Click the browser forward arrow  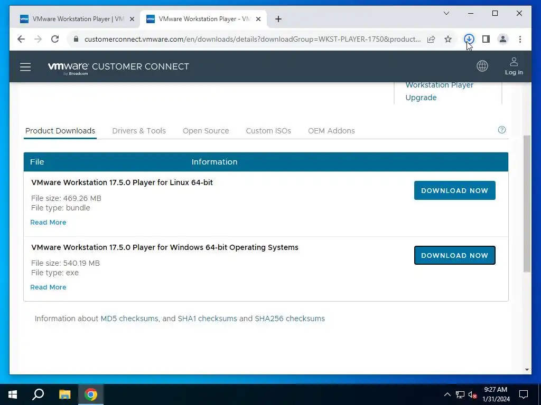[38, 39]
